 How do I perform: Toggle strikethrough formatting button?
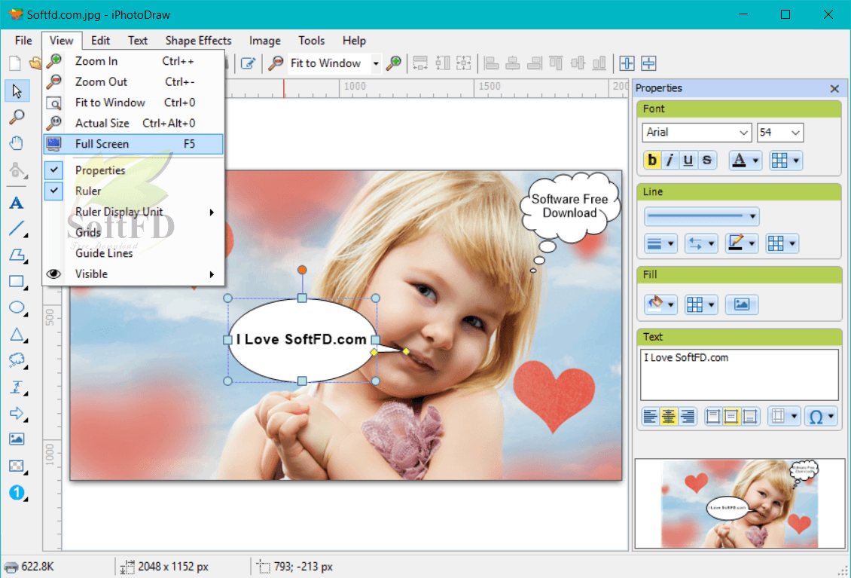[x=706, y=161]
